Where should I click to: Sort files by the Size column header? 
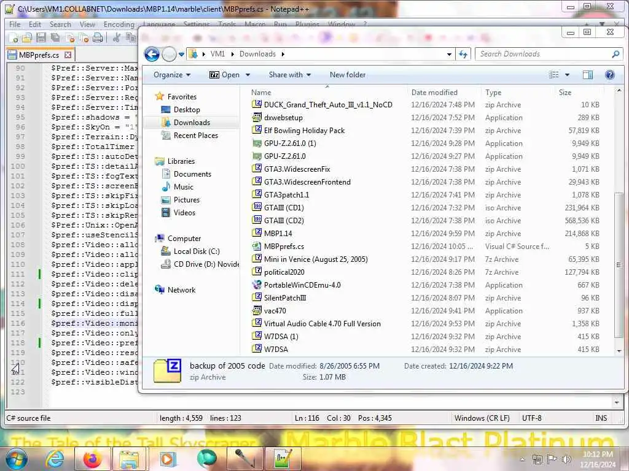point(565,93)
